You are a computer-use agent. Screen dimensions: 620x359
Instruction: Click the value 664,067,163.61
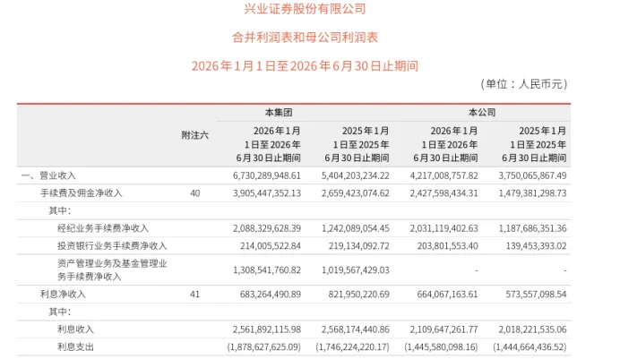click(x=448, y=295)
